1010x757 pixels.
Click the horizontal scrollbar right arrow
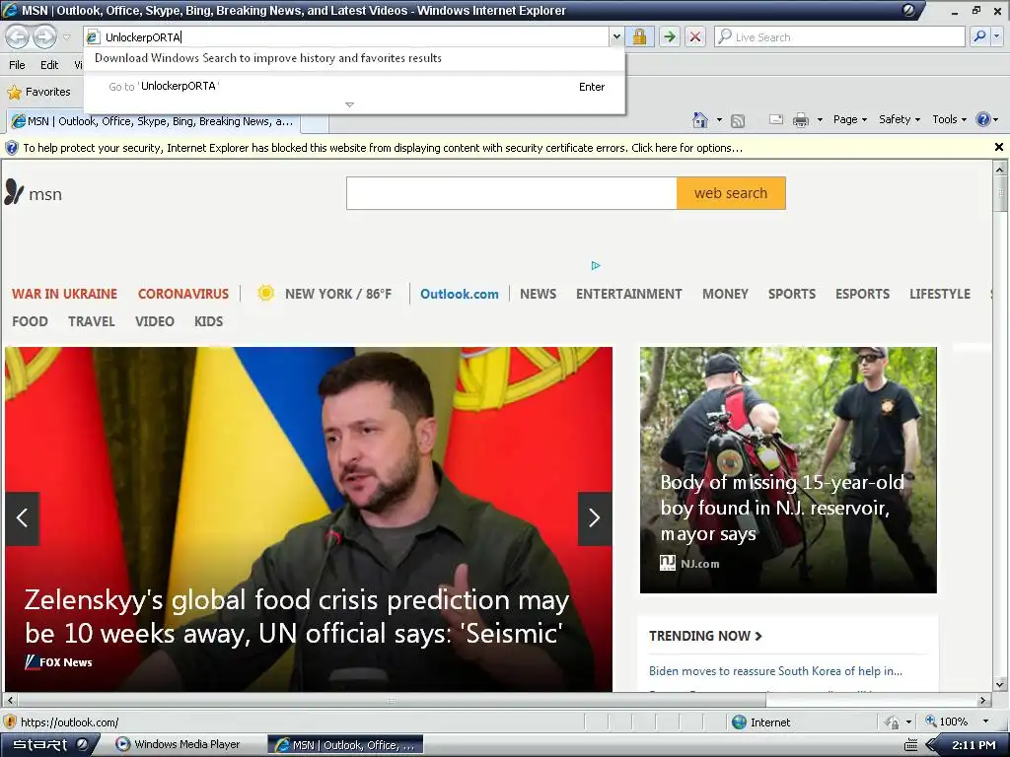click(x=982, y=700)
